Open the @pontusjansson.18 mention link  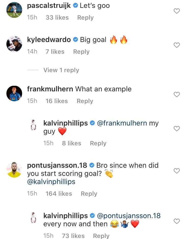pyautogui.click(x=129, y=216)
